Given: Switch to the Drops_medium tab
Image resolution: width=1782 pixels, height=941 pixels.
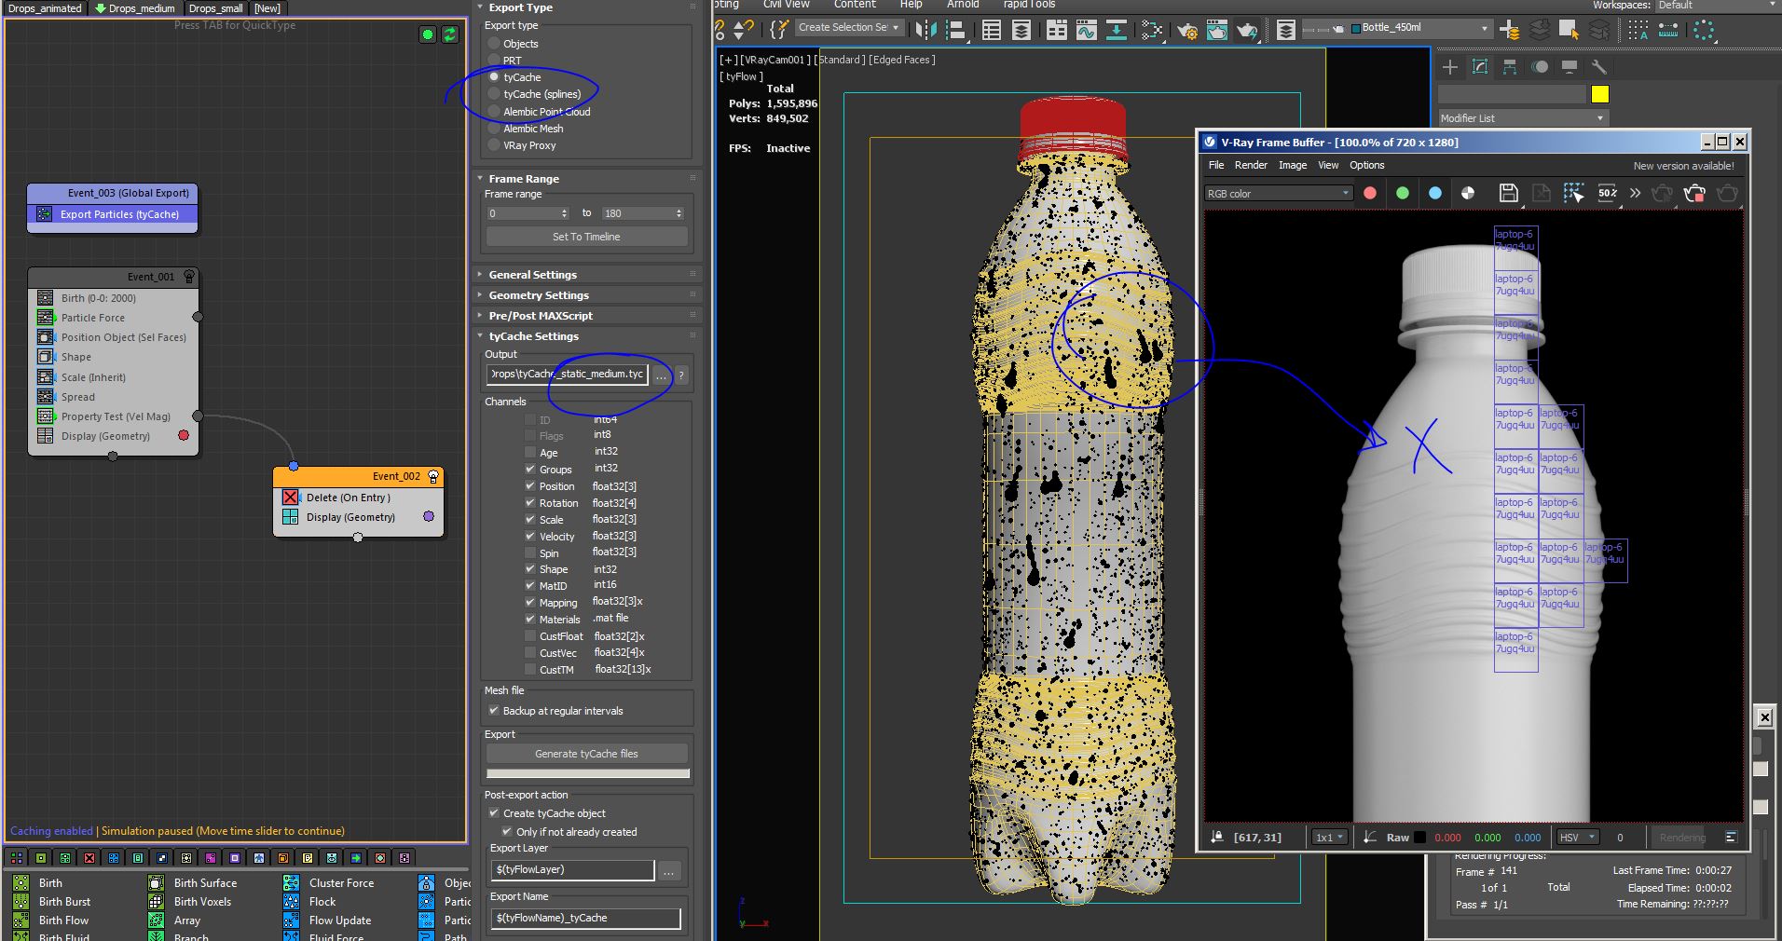Looking at the screenshot, I should pos(135,8).
